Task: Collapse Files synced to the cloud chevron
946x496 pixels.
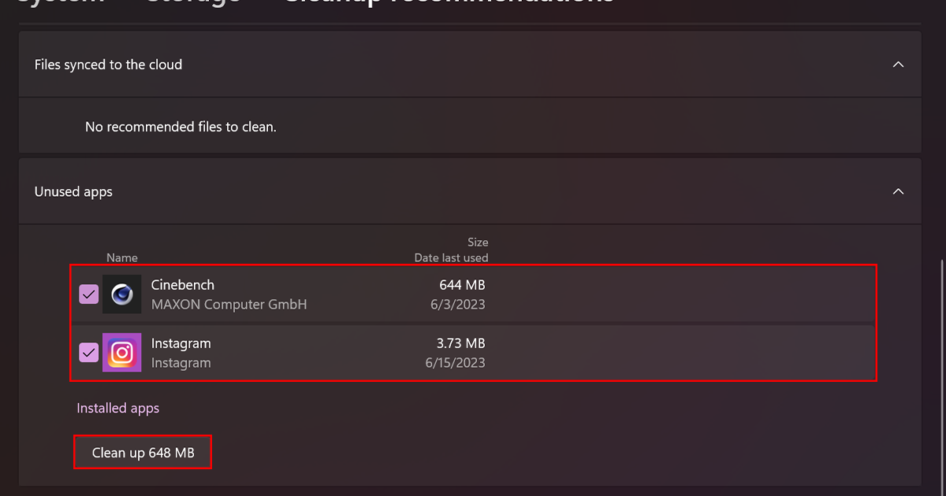Action: pos(898,65)
